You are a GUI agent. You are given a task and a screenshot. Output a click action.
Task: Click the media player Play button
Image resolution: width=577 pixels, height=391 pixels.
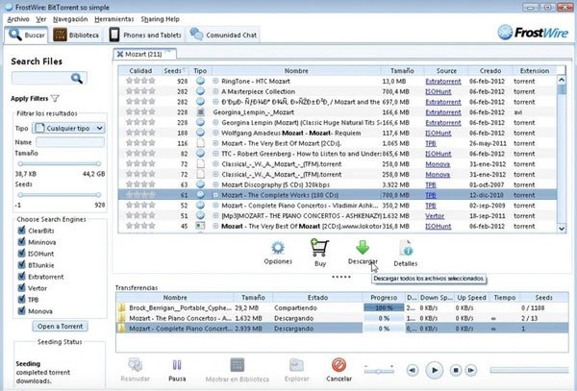click(435, 370)
